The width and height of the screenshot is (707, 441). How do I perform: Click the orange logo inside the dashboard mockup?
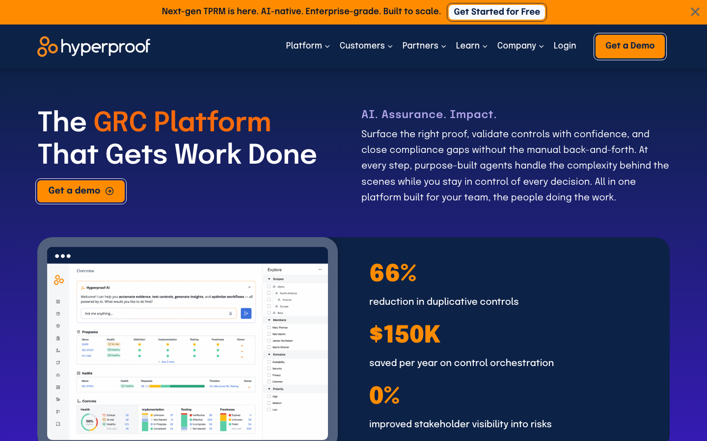pos(59,280)
